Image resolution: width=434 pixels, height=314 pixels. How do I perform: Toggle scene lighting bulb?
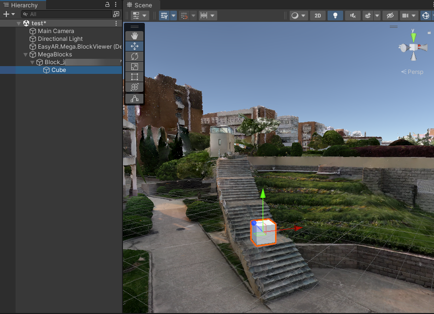[335, 16]
